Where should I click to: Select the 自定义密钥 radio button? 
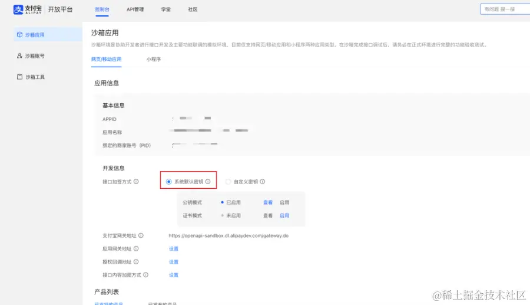pyautogui.click(x=228, y=182)
